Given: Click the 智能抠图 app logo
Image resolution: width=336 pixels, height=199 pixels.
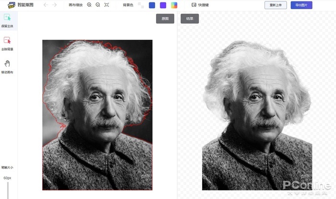Looking at the screenshot, I should point(12,5).
